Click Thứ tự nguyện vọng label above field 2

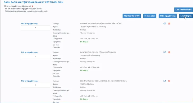point(29,52)
